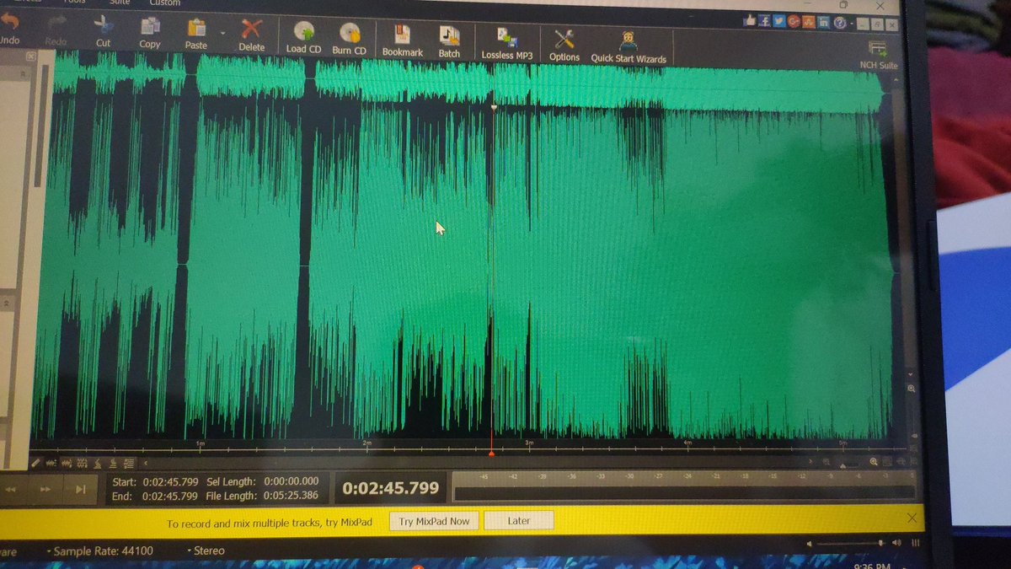Click the File Length value 0:05:25.386
This screenshot has height=569, width=1011.
292,496
